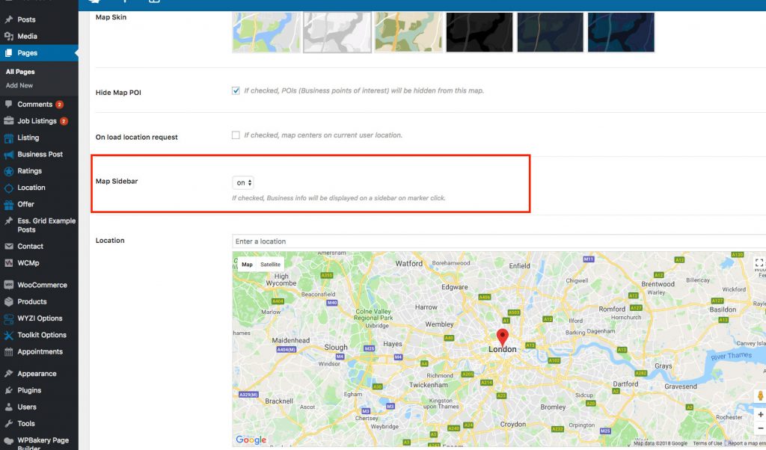Enable the On load location request checkbox
Image resolution: width=766 pixels, height=450 pixels.
pyautogui.click(x=236, y=135)
